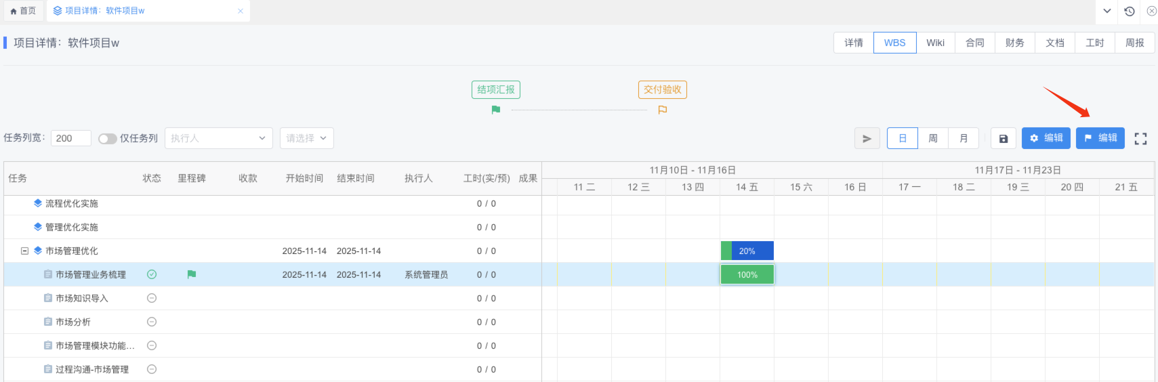Click green milestone flag in 市场管理业务梳理 row
The height and width of the screenshot is (382, 1158).
point(192,274)
